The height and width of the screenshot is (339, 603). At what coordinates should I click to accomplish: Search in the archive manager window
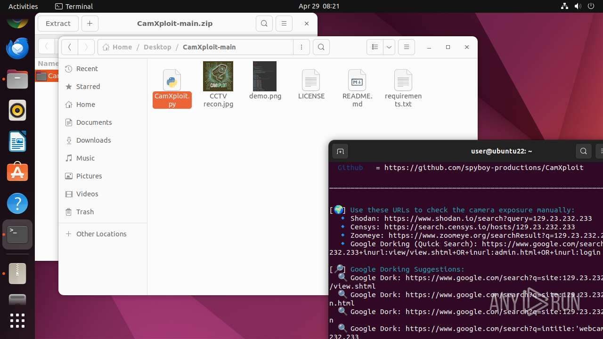point(264,24)
